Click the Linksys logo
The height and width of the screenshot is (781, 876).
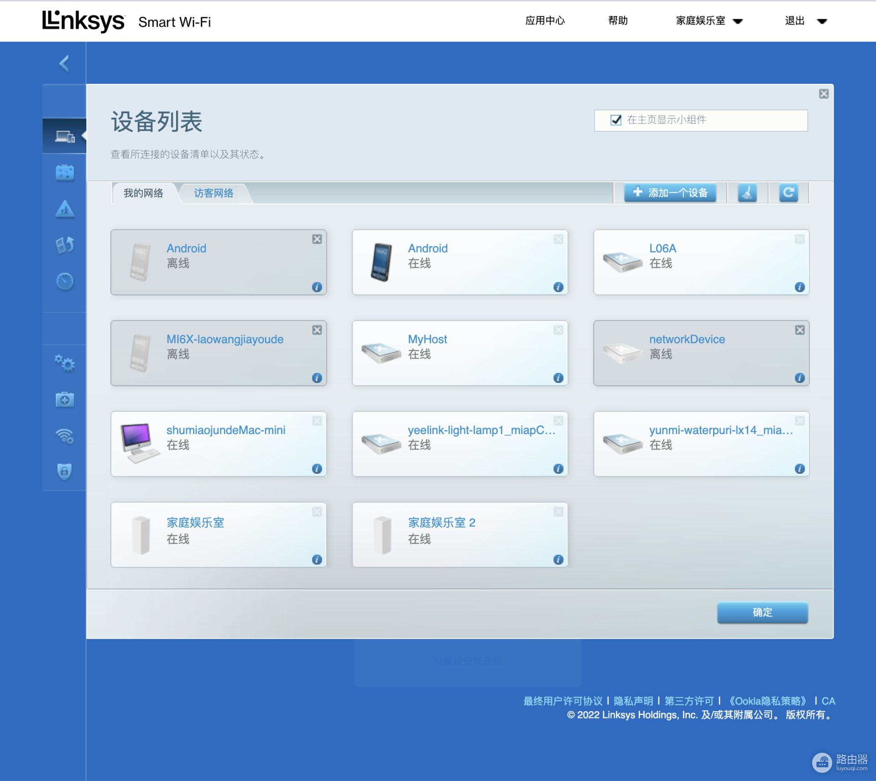pyautogui.click(x=83, y=21)
